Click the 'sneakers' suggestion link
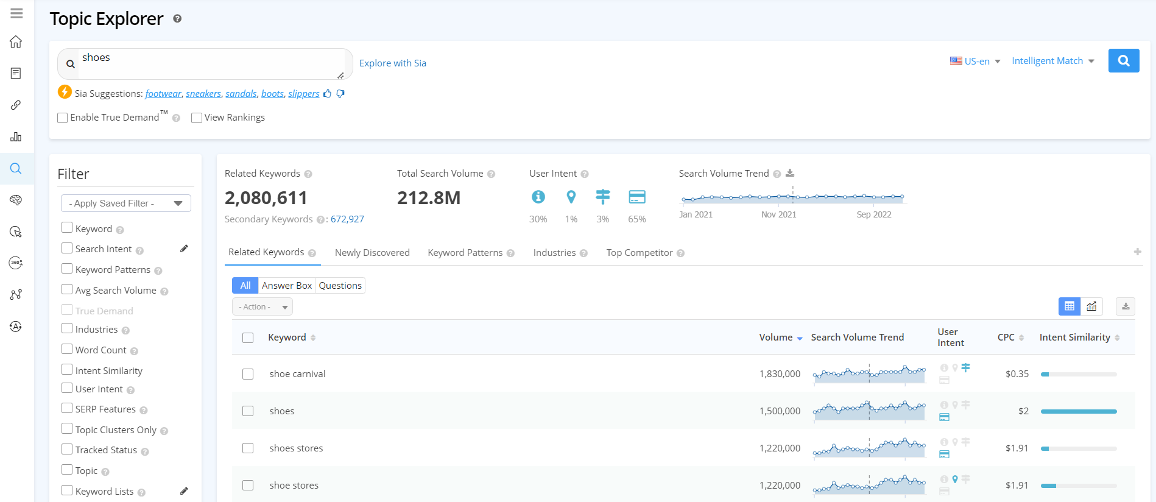1156x502 pixels. pyautogui.click(x=203, y=94)
